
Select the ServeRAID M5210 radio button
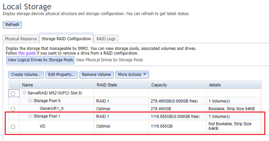(x=13, y=93)
